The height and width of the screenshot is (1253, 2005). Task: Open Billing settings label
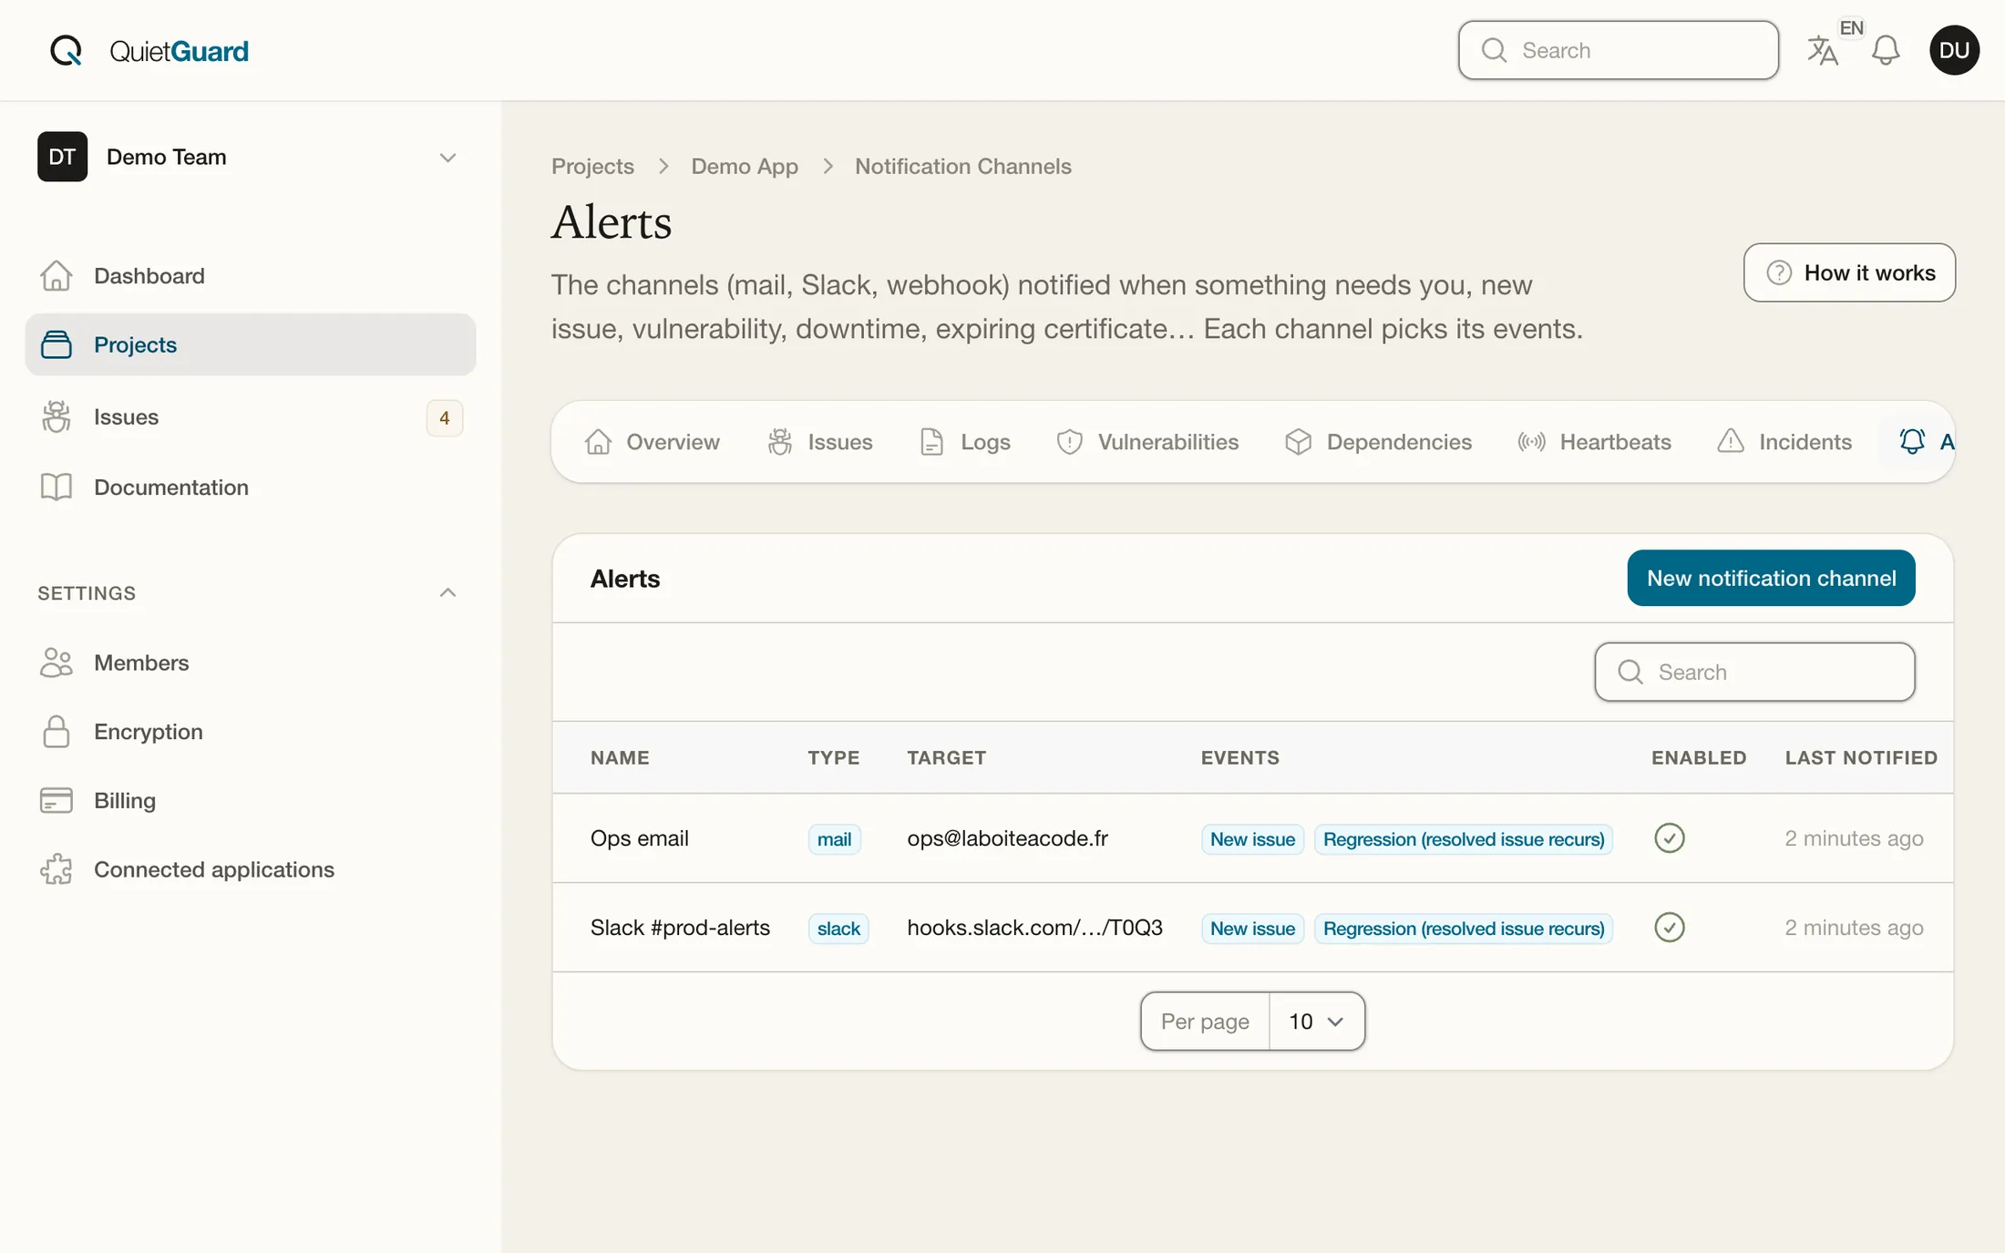tap(125, 800)
